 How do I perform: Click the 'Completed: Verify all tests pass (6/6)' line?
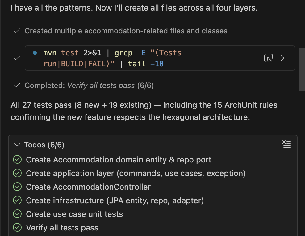click(x=89, y=86)
